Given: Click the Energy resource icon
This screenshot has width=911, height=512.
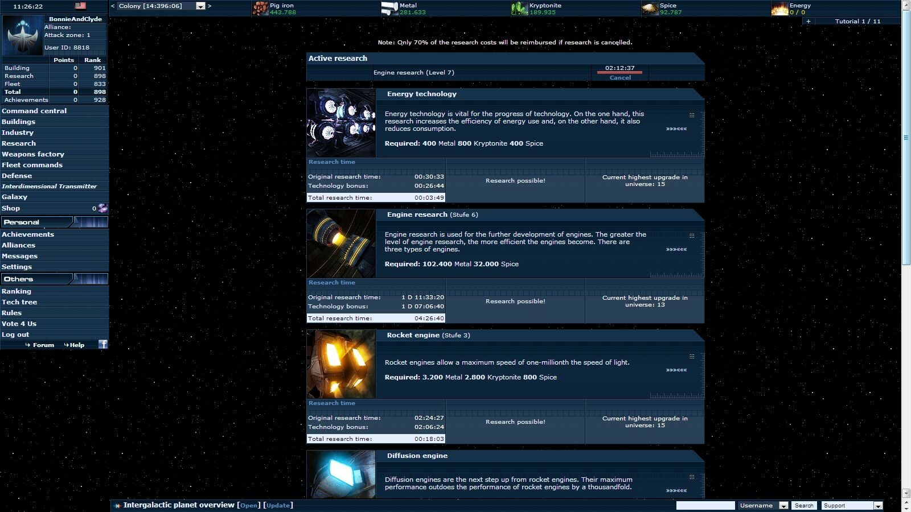Looking at the screenshot, I should [781, 9].
